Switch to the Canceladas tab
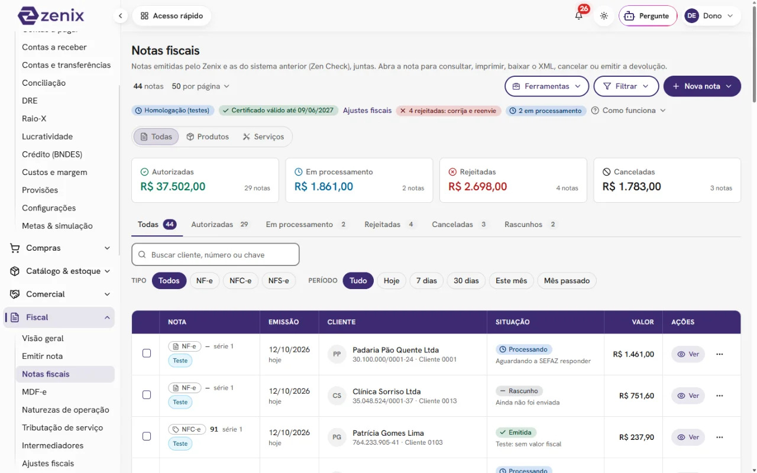757x473 pixels. [460, 225]
